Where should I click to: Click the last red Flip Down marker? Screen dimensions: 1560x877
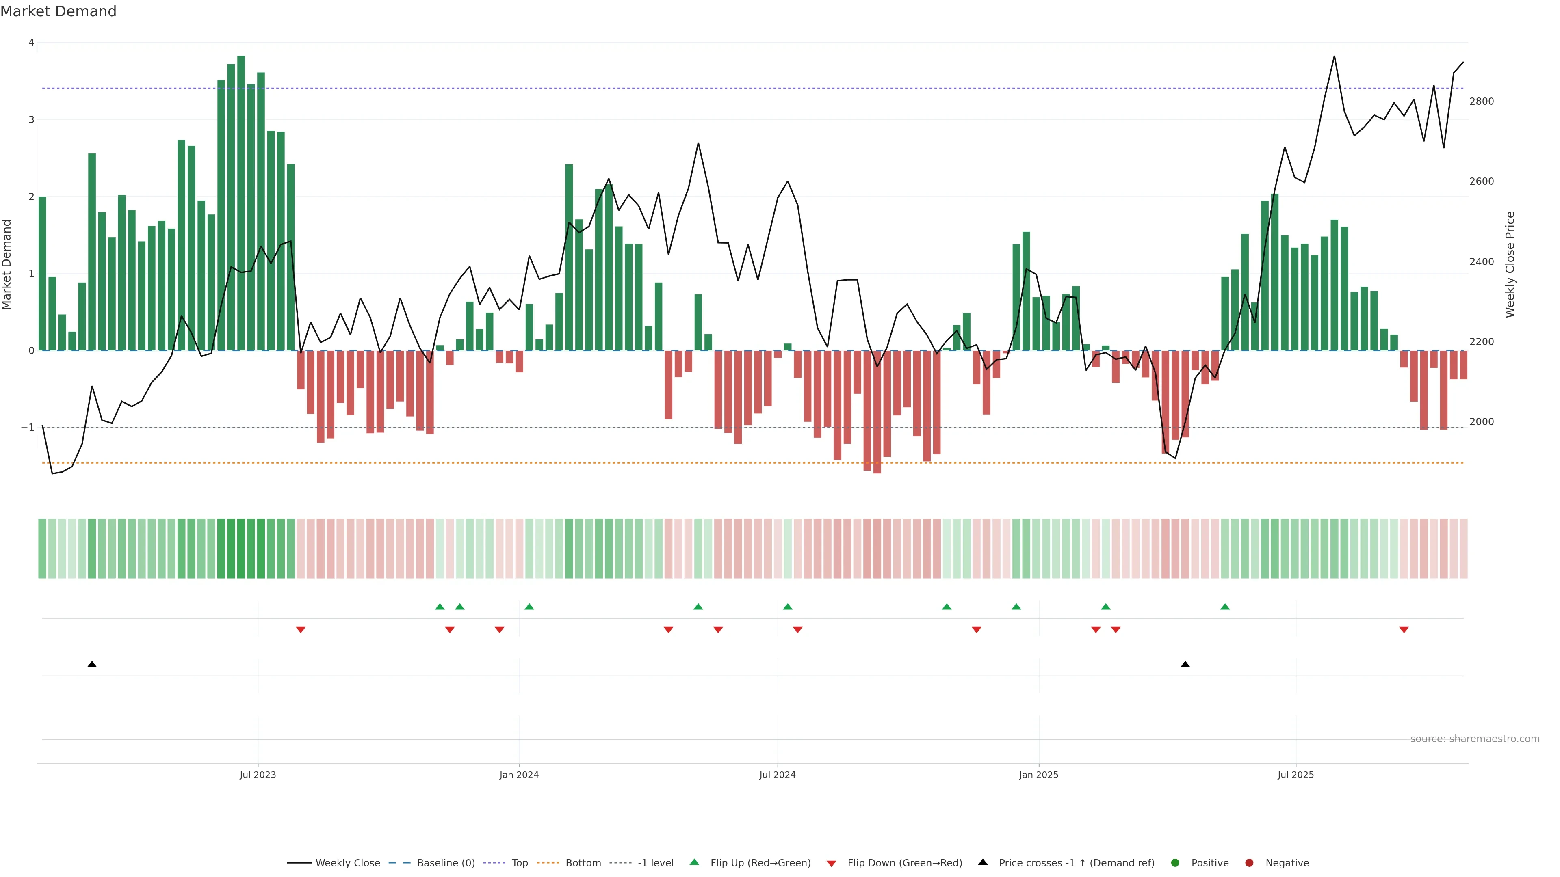tap(1404, 630)
